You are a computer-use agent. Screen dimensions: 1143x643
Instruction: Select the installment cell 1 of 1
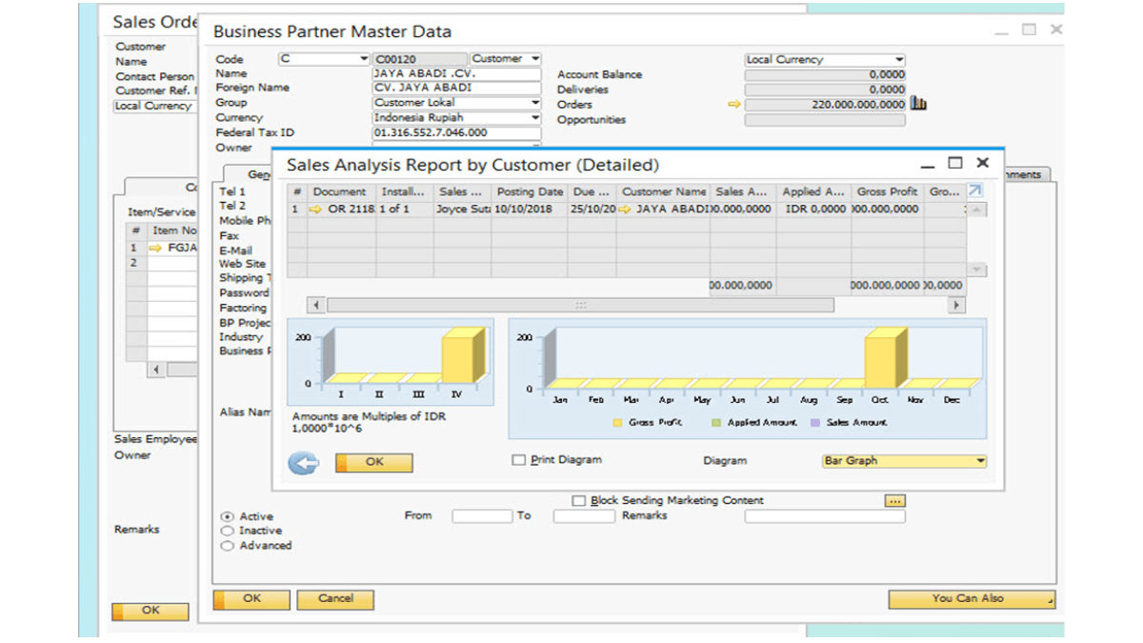[x=404, y=209]
